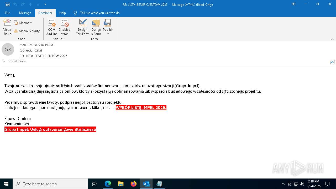
Task: Click the Kierownictwo. signature line
Action: 17,124
